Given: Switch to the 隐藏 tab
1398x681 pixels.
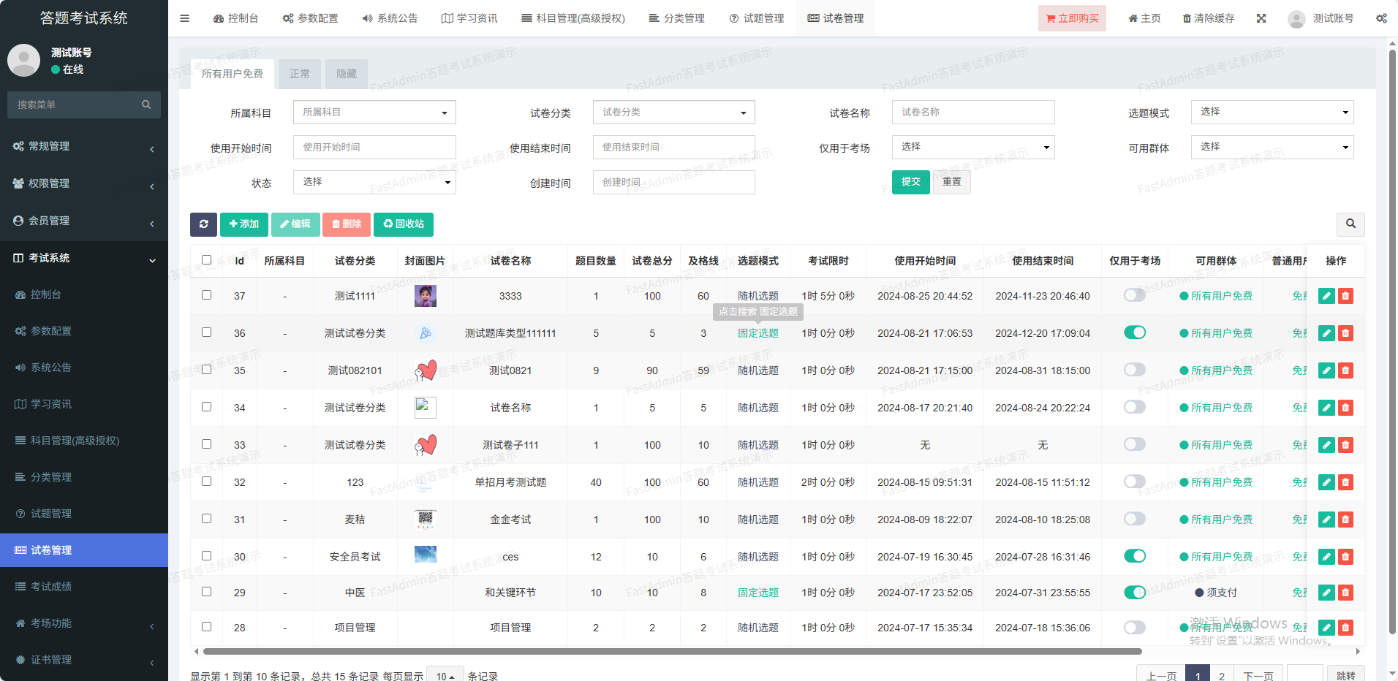Looking at the screenshot, I should point(346,74).
